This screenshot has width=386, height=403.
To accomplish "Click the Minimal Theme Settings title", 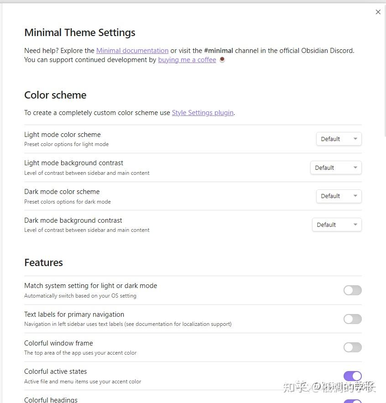I will (80, 33).
